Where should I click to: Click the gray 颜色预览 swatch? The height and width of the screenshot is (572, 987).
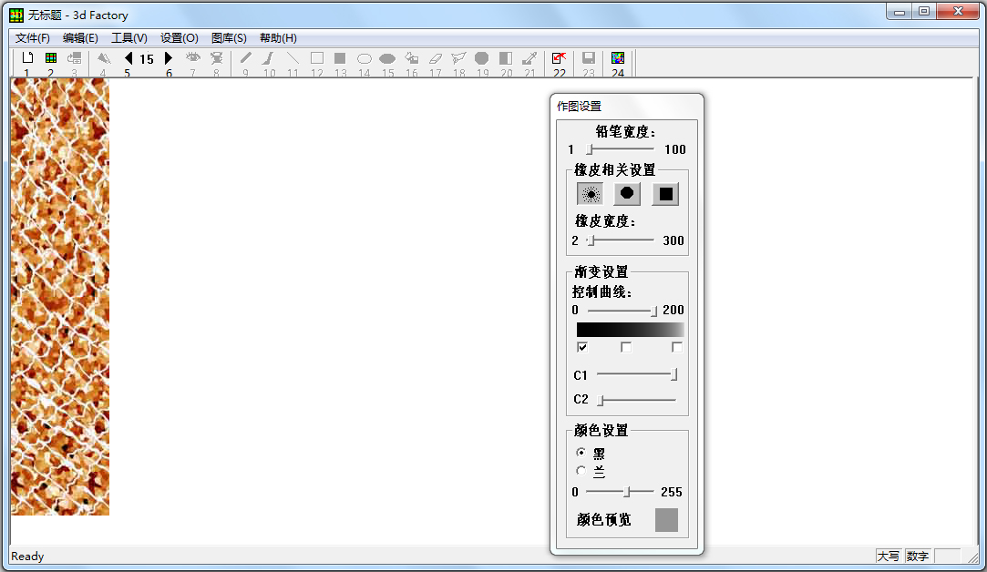point(666,520)
